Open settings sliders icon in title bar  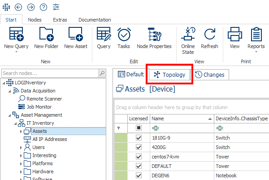[56, 7]
